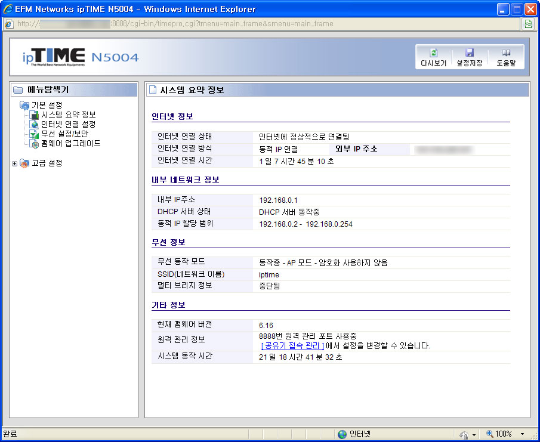
Task: Open the 도움말 help book icon
Action: (x=506, y=52)
